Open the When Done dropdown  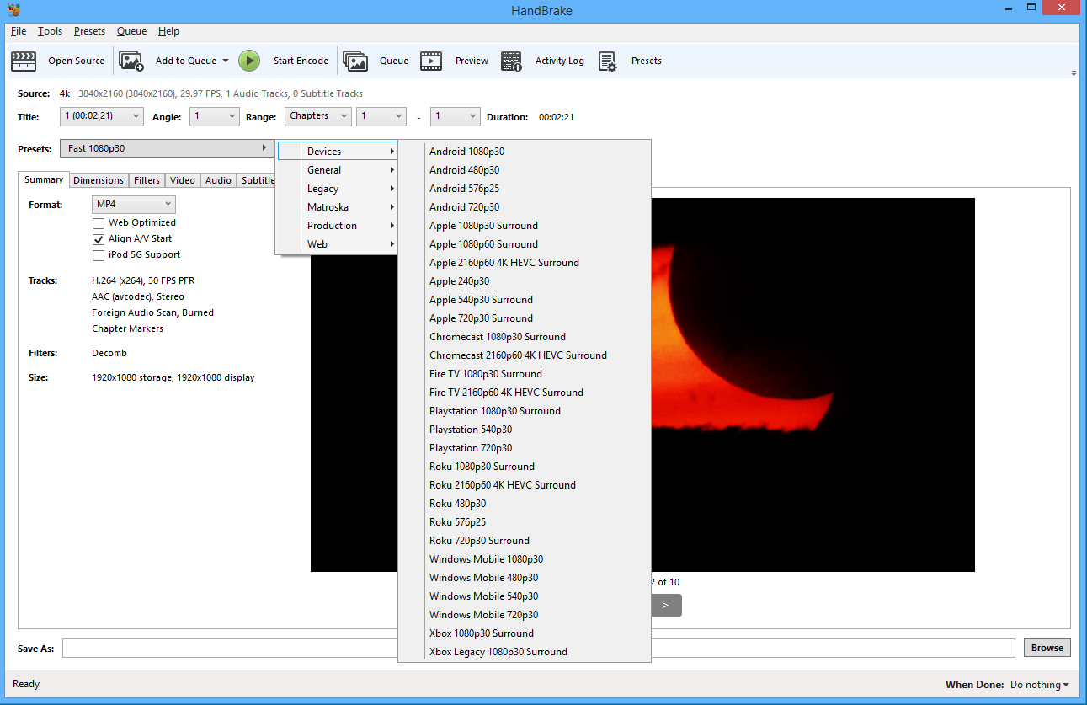1040,685
